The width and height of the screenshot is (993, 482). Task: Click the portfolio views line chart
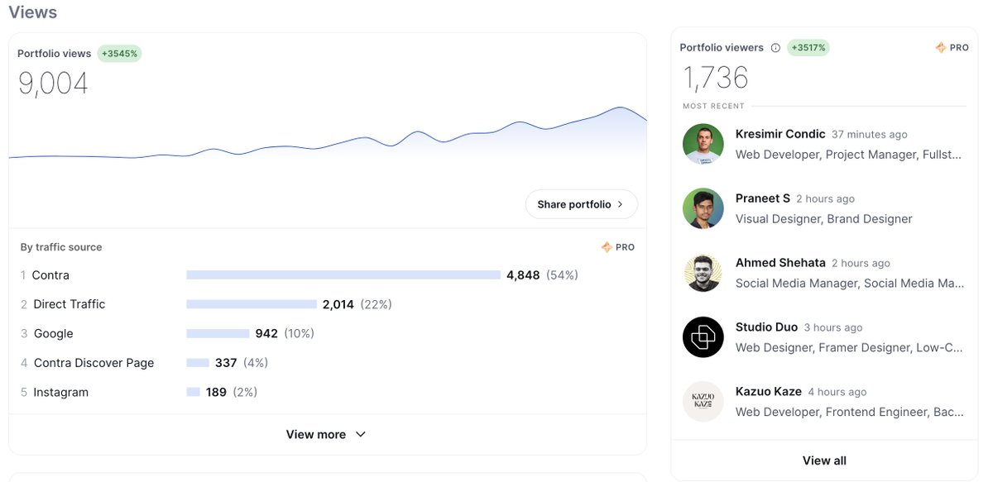pyautogui.click(x=328, y=134)
